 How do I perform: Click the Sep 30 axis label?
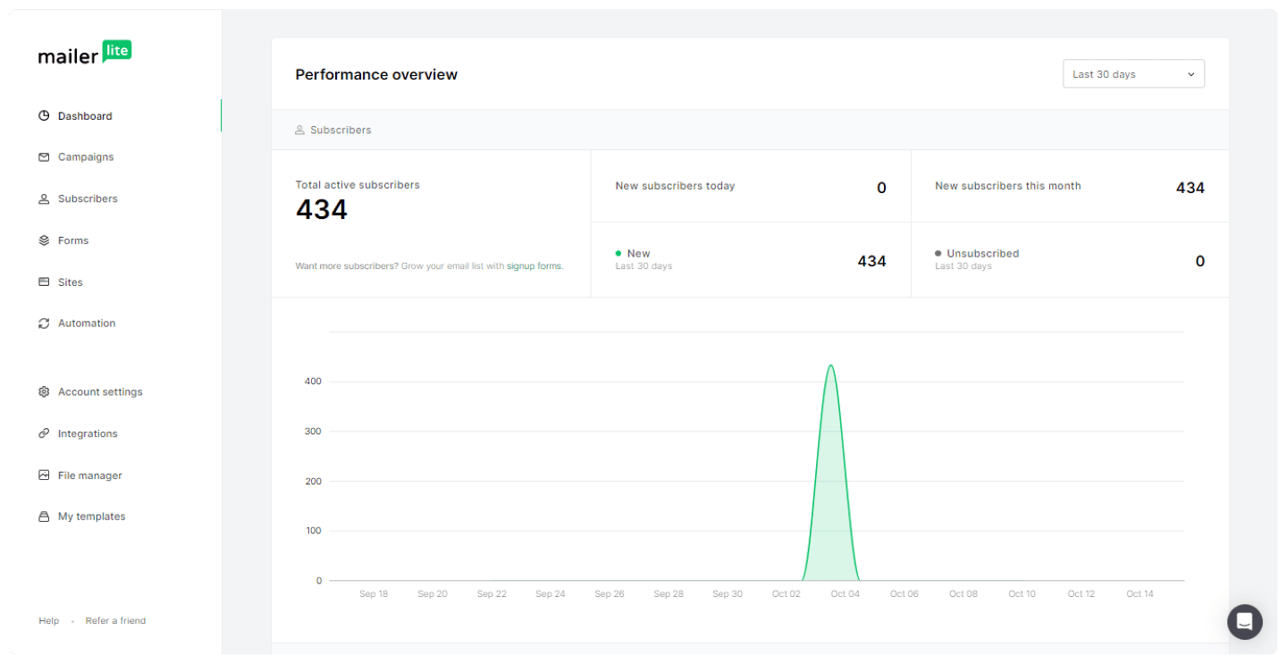(x=728, y=593)
